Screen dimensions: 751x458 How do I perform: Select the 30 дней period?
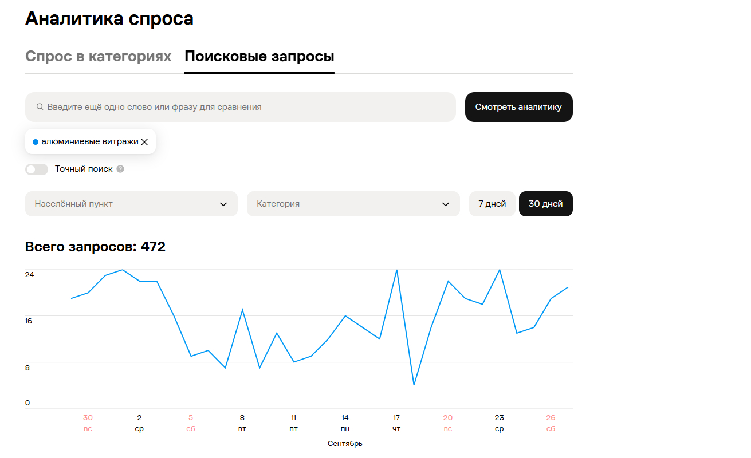545,204
